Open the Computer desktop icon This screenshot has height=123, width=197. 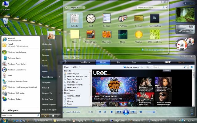pyautogui.click(x=6, y=6)
